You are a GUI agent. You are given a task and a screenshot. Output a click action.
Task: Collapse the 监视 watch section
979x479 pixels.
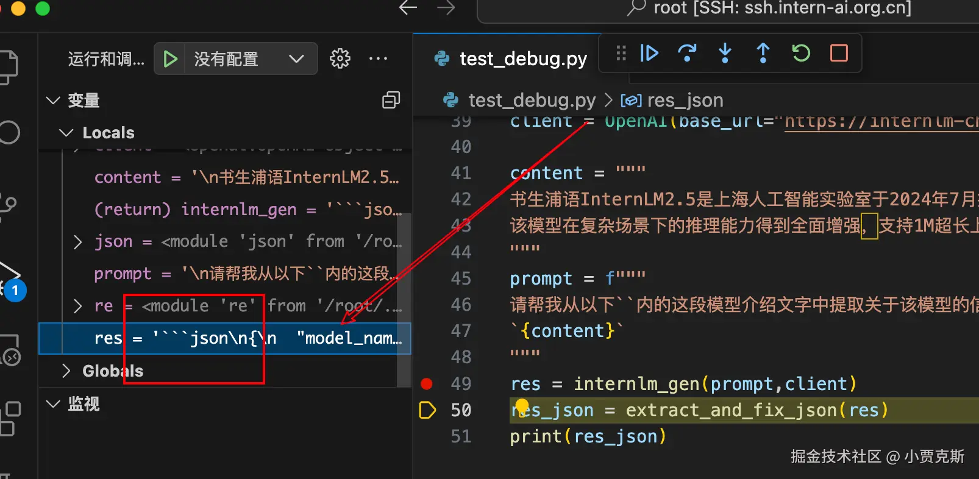[53, 403]
